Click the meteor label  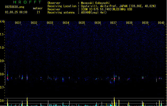38,8
